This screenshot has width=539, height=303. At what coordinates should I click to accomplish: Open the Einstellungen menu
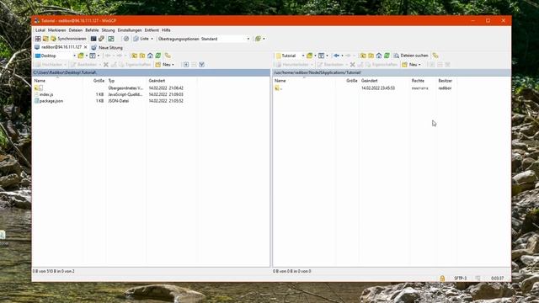coord(130,30)
